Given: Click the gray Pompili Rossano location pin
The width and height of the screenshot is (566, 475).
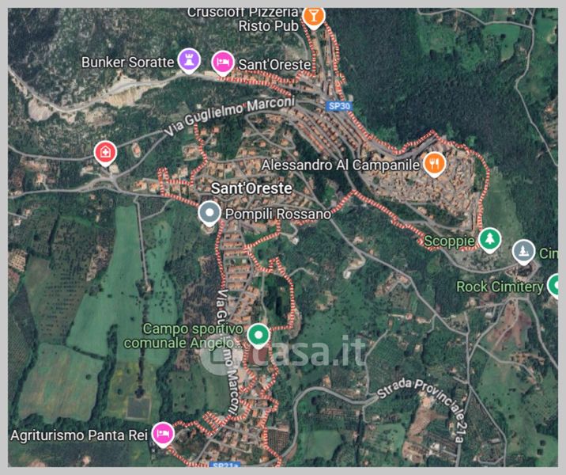Looking at the screenshot, I should pos(209,214).
